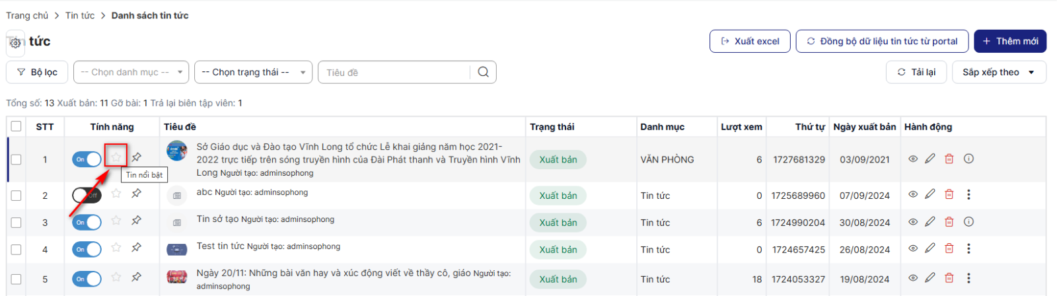Open the 'Sắp xếp theo' sort dropdown
The image size is (1057, 296).
coord(998,72)
